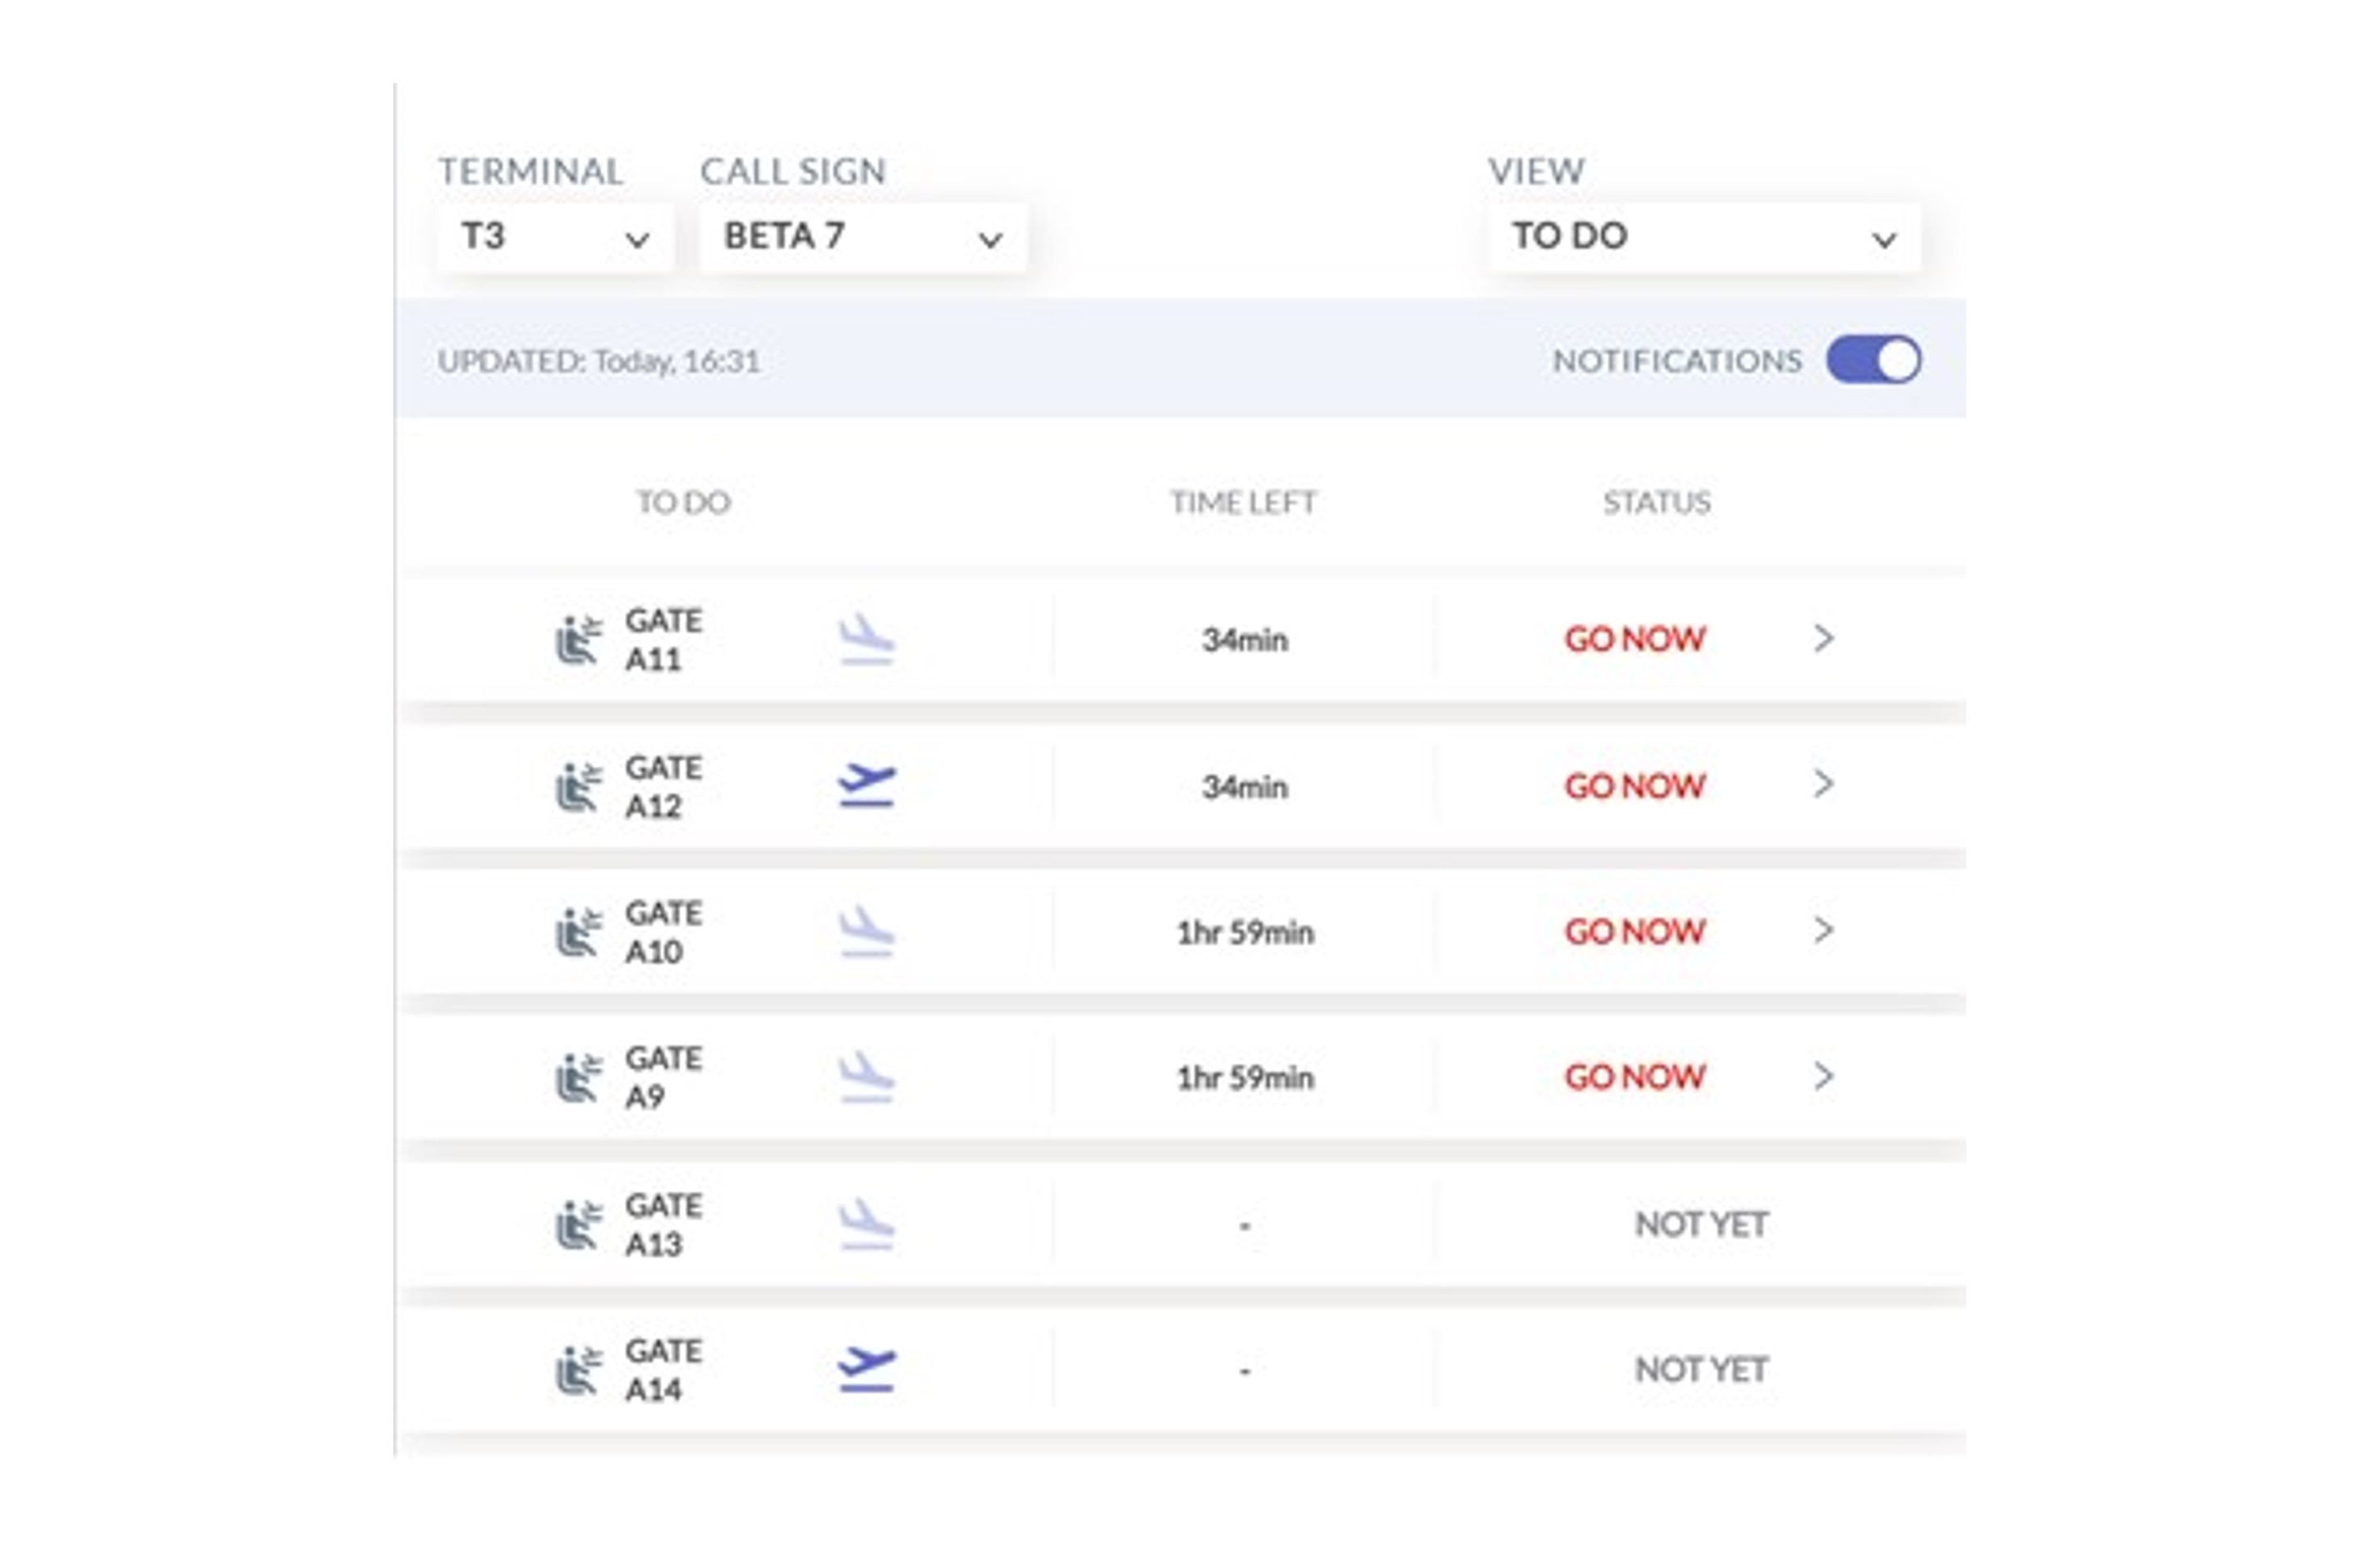Click the landing plane icon for Gate A13
This screenshot has height=1547, width=2380.
[866, 1224]
